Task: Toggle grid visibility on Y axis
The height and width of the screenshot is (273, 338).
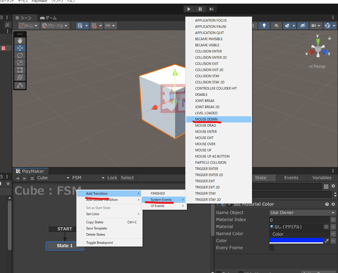Action: (x=80, y=26)
